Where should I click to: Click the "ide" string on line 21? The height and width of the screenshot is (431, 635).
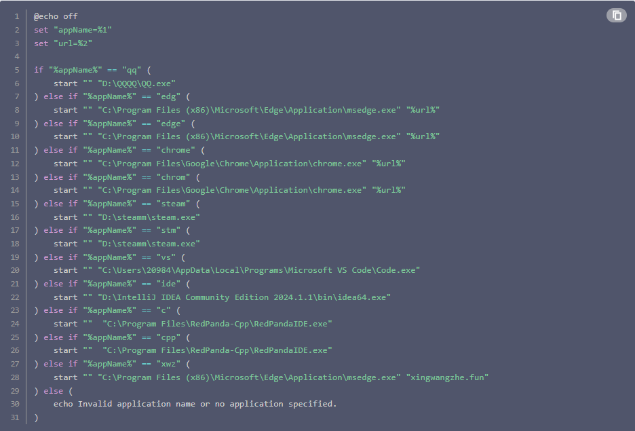(168, 284)
